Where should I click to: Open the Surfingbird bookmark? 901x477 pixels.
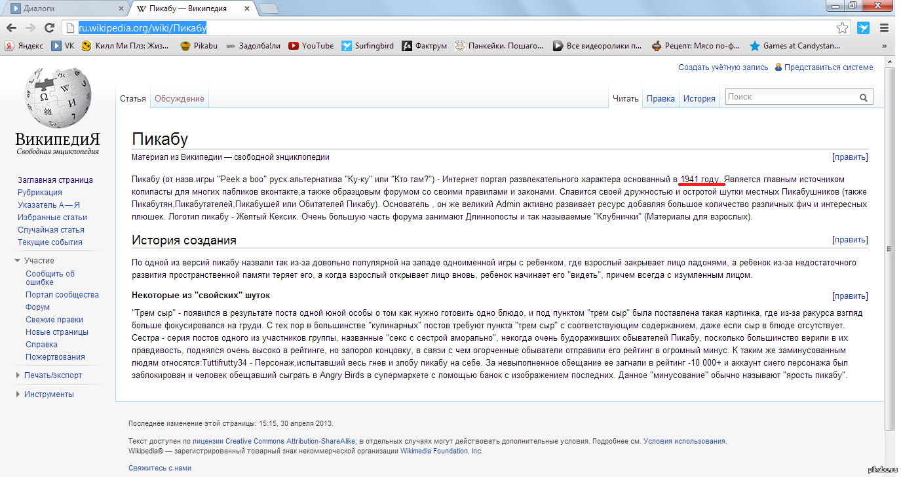(368, 46)
